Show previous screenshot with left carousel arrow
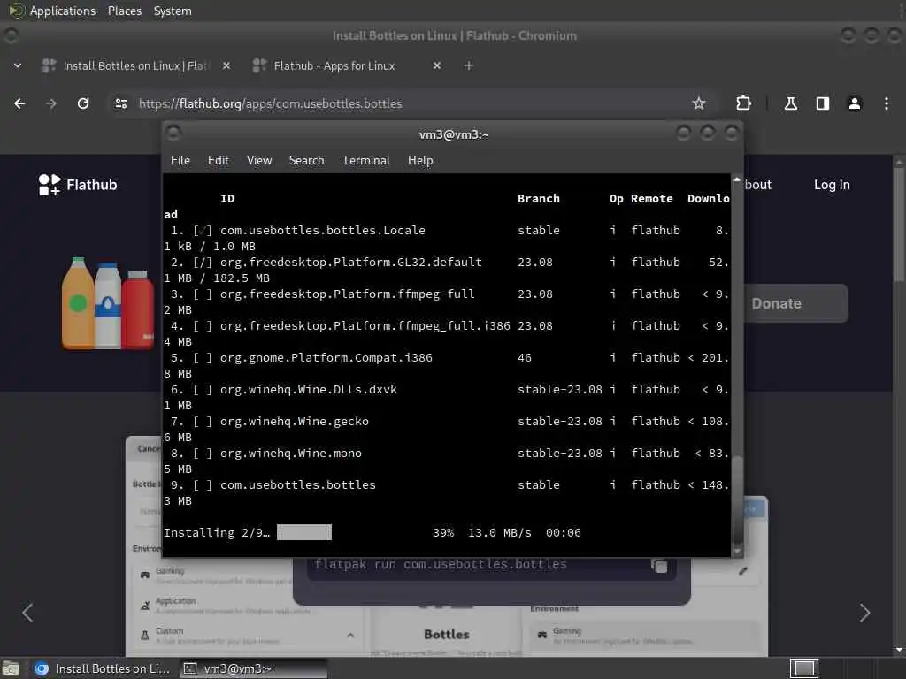This screenshot has height=679, width=906. (x=27, y=613)
